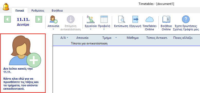200x93 pixels.
Task: Open the Εργαλεία tools icon
Action: [91, 19]
